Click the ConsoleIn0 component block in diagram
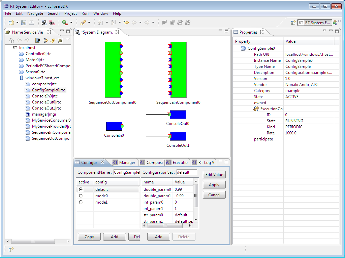The width and height of the screenshot is (345, 258). tap(114, 126)
